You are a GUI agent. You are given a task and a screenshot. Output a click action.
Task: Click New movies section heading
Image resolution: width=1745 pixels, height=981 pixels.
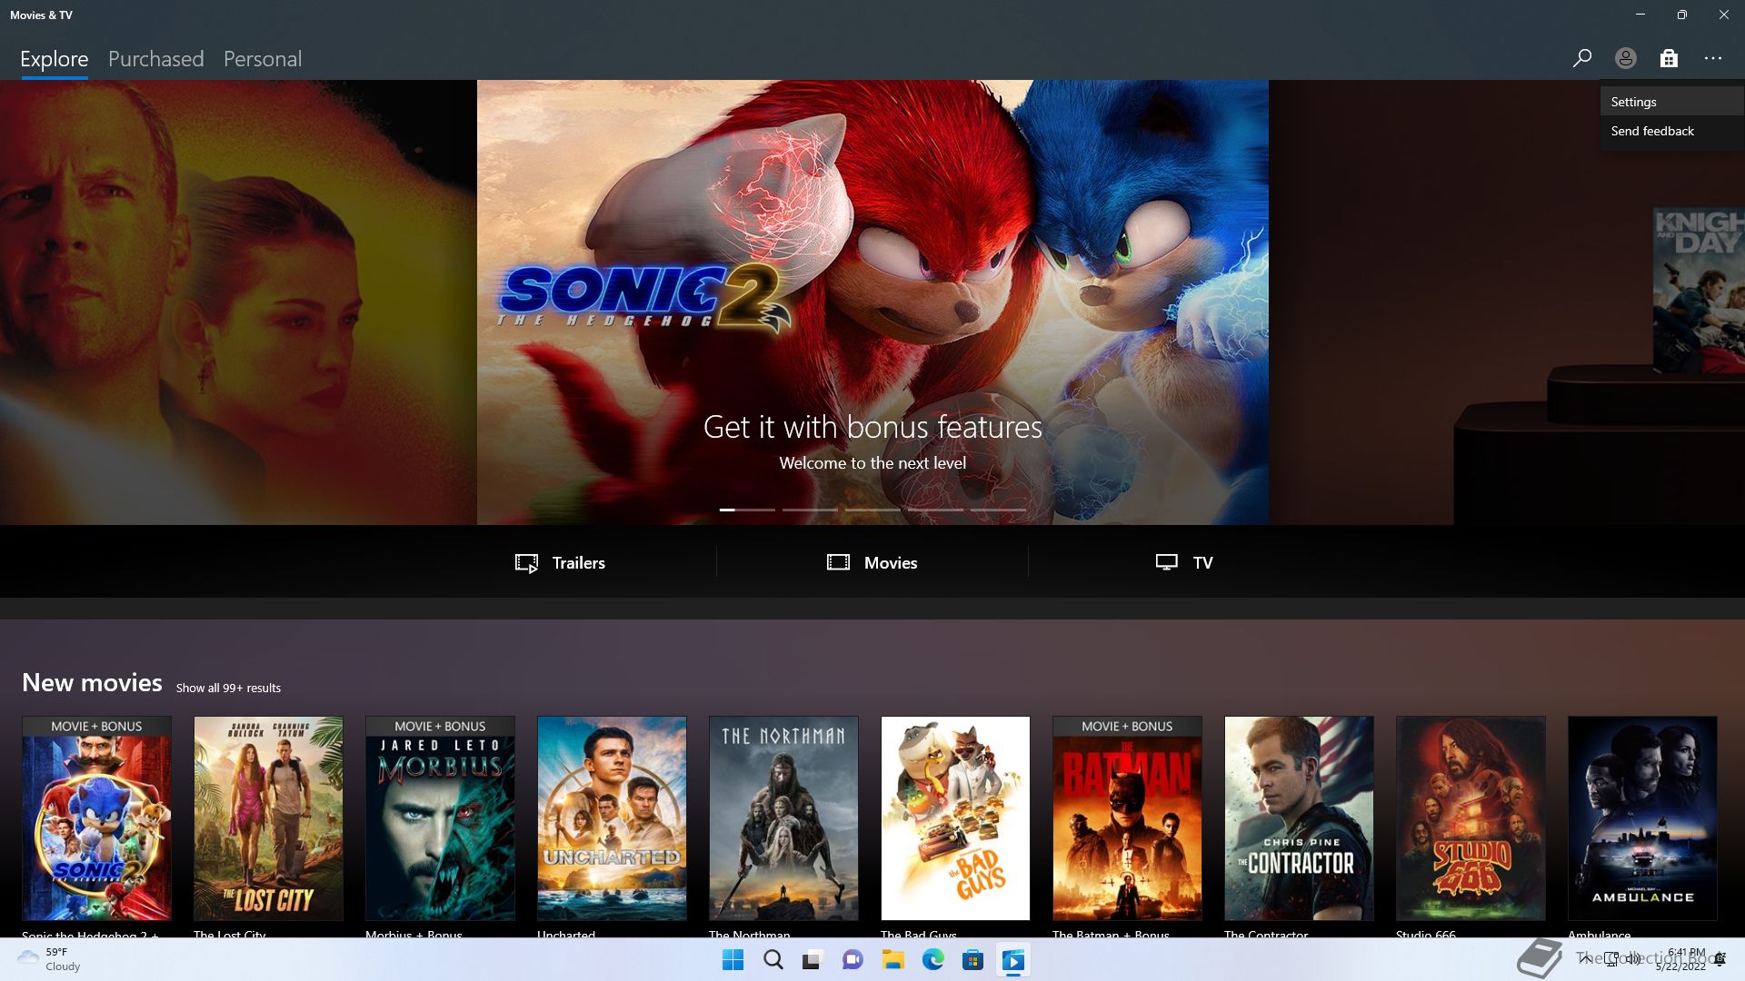(92, 683)
